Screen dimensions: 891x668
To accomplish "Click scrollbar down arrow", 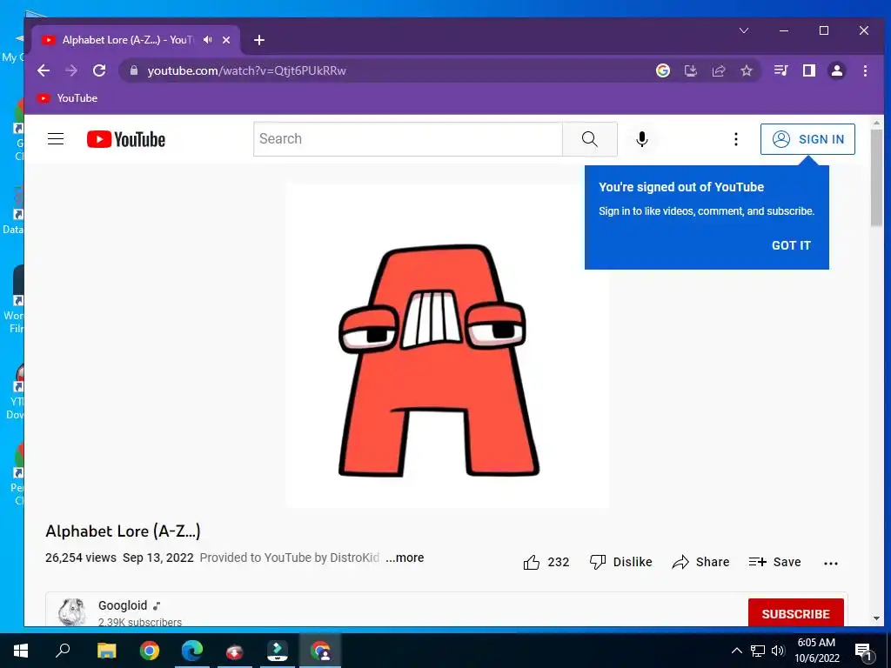I will point(877,618).
